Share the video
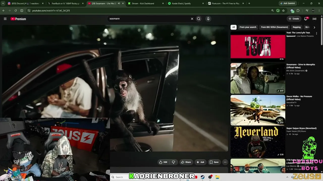 [x=186, y=162]
